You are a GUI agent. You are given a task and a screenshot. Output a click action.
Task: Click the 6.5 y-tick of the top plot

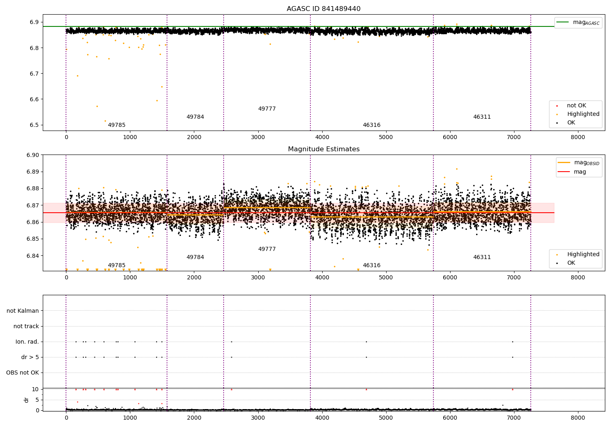coord(34,125)
